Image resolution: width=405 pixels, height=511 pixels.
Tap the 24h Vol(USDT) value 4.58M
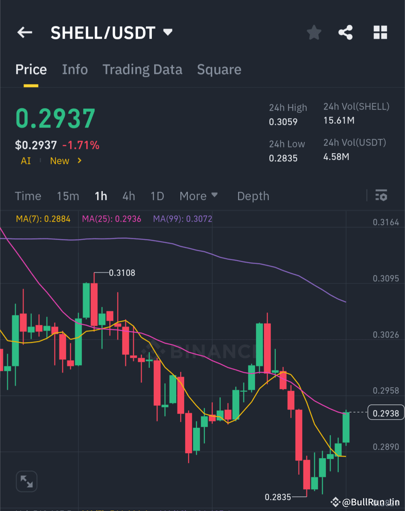tap(336, 157)
